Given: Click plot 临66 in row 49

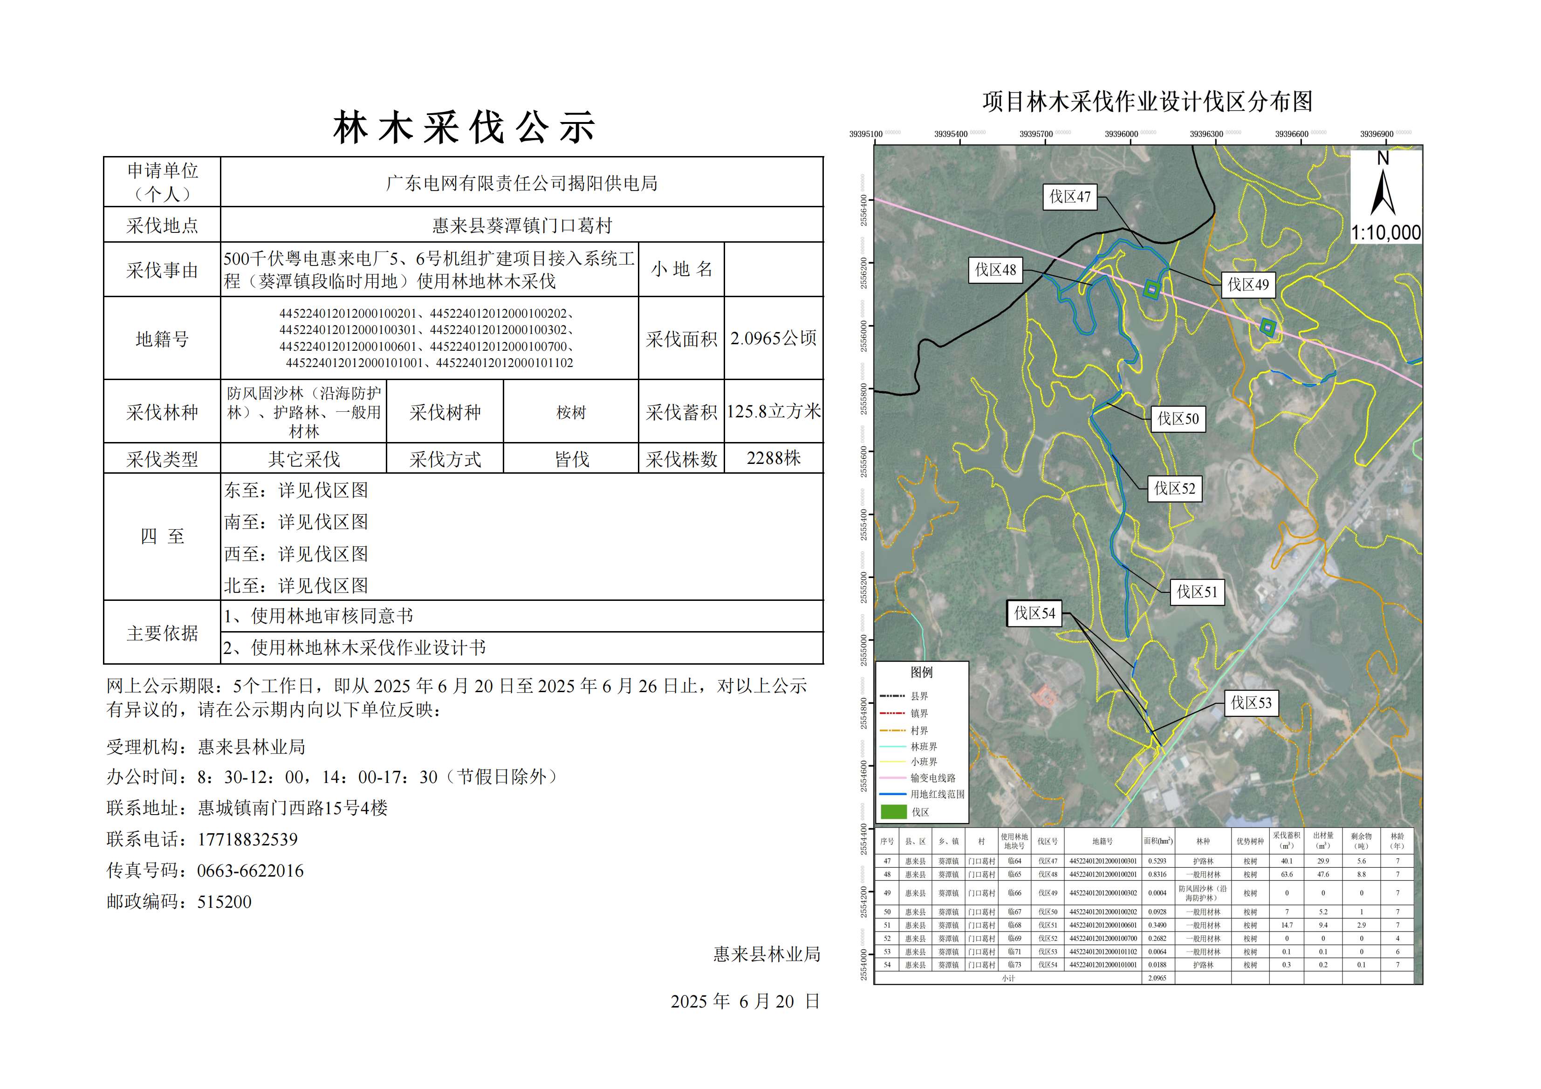Looking at the screenshot, I should pyautogui.click(x=1014, y=893).
